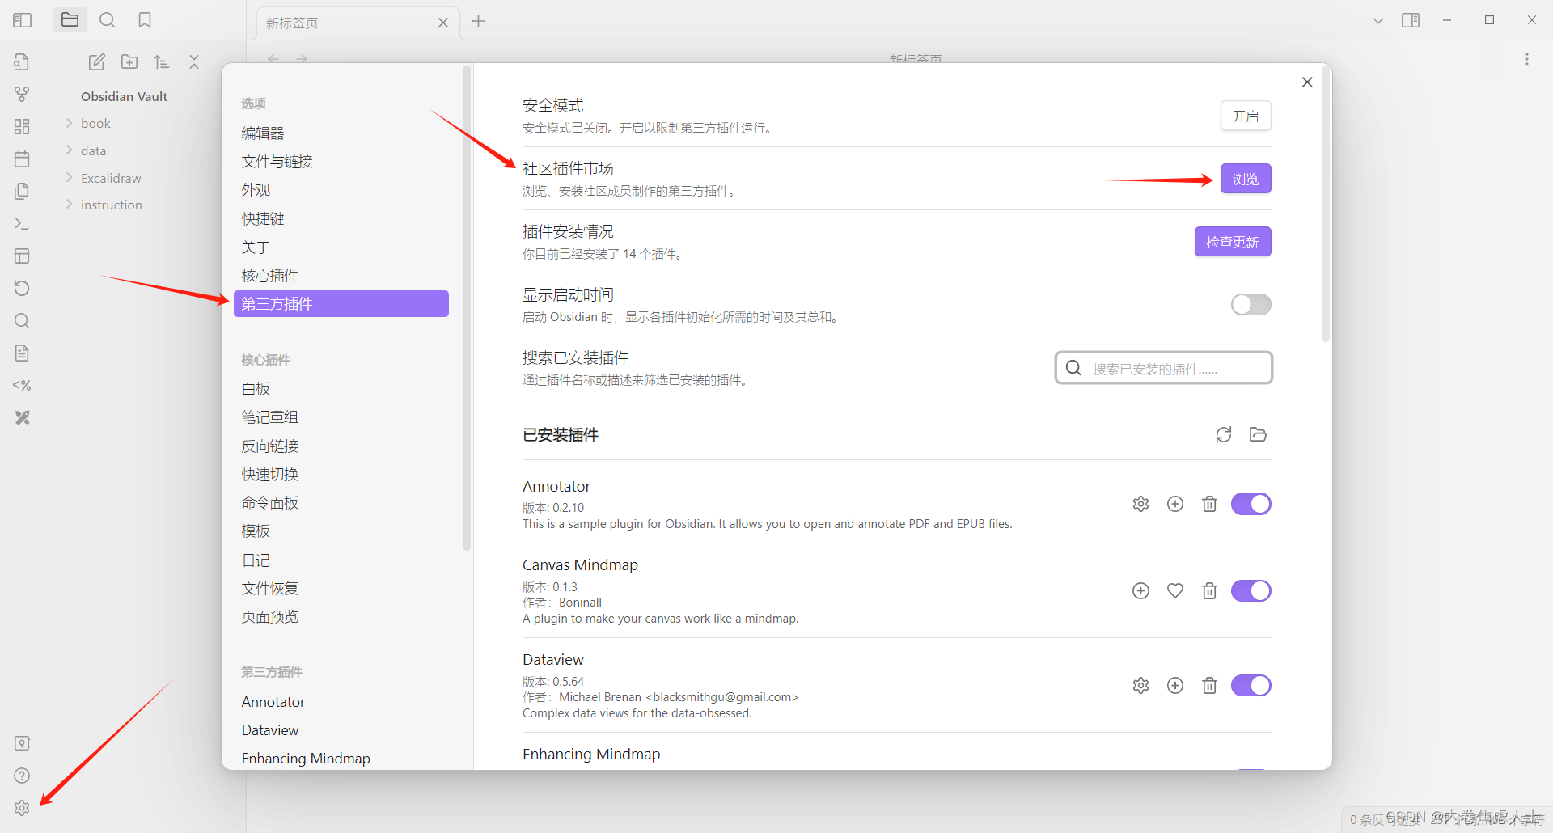Open plugins folder via folder icon
Screen dimensions: 1553x833
(1257, 434)
